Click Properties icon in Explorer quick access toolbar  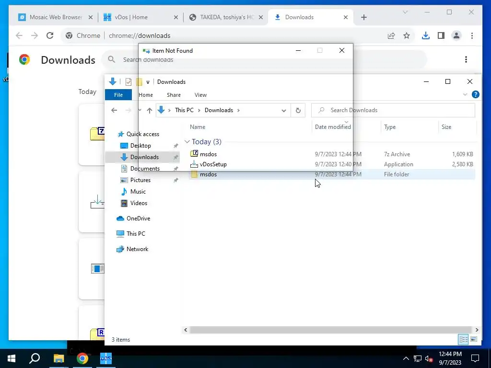point(129,82)
